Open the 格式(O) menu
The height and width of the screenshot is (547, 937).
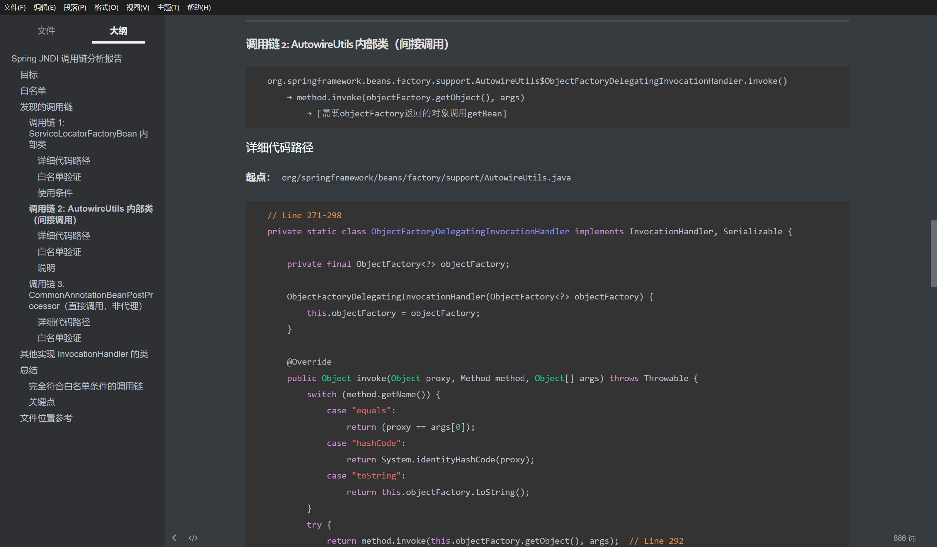tap(106, 7)
